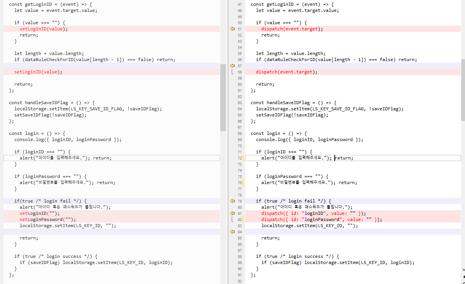Click 'const getLoginID' on line 47
Image resolution: width=465 pixels, height=284 pixels.
point(292,4)
